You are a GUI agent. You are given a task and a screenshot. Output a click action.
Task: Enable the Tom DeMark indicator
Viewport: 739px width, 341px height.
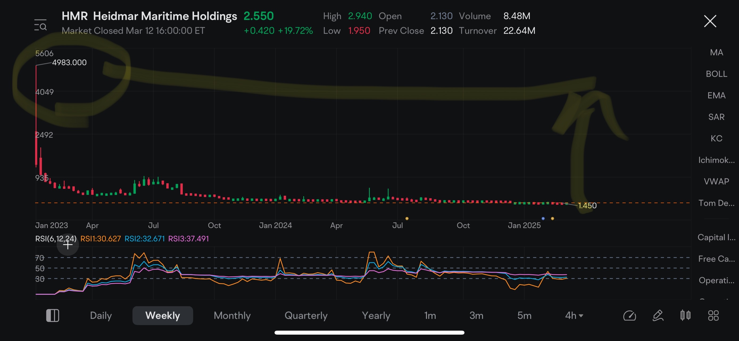coord(716,203)
